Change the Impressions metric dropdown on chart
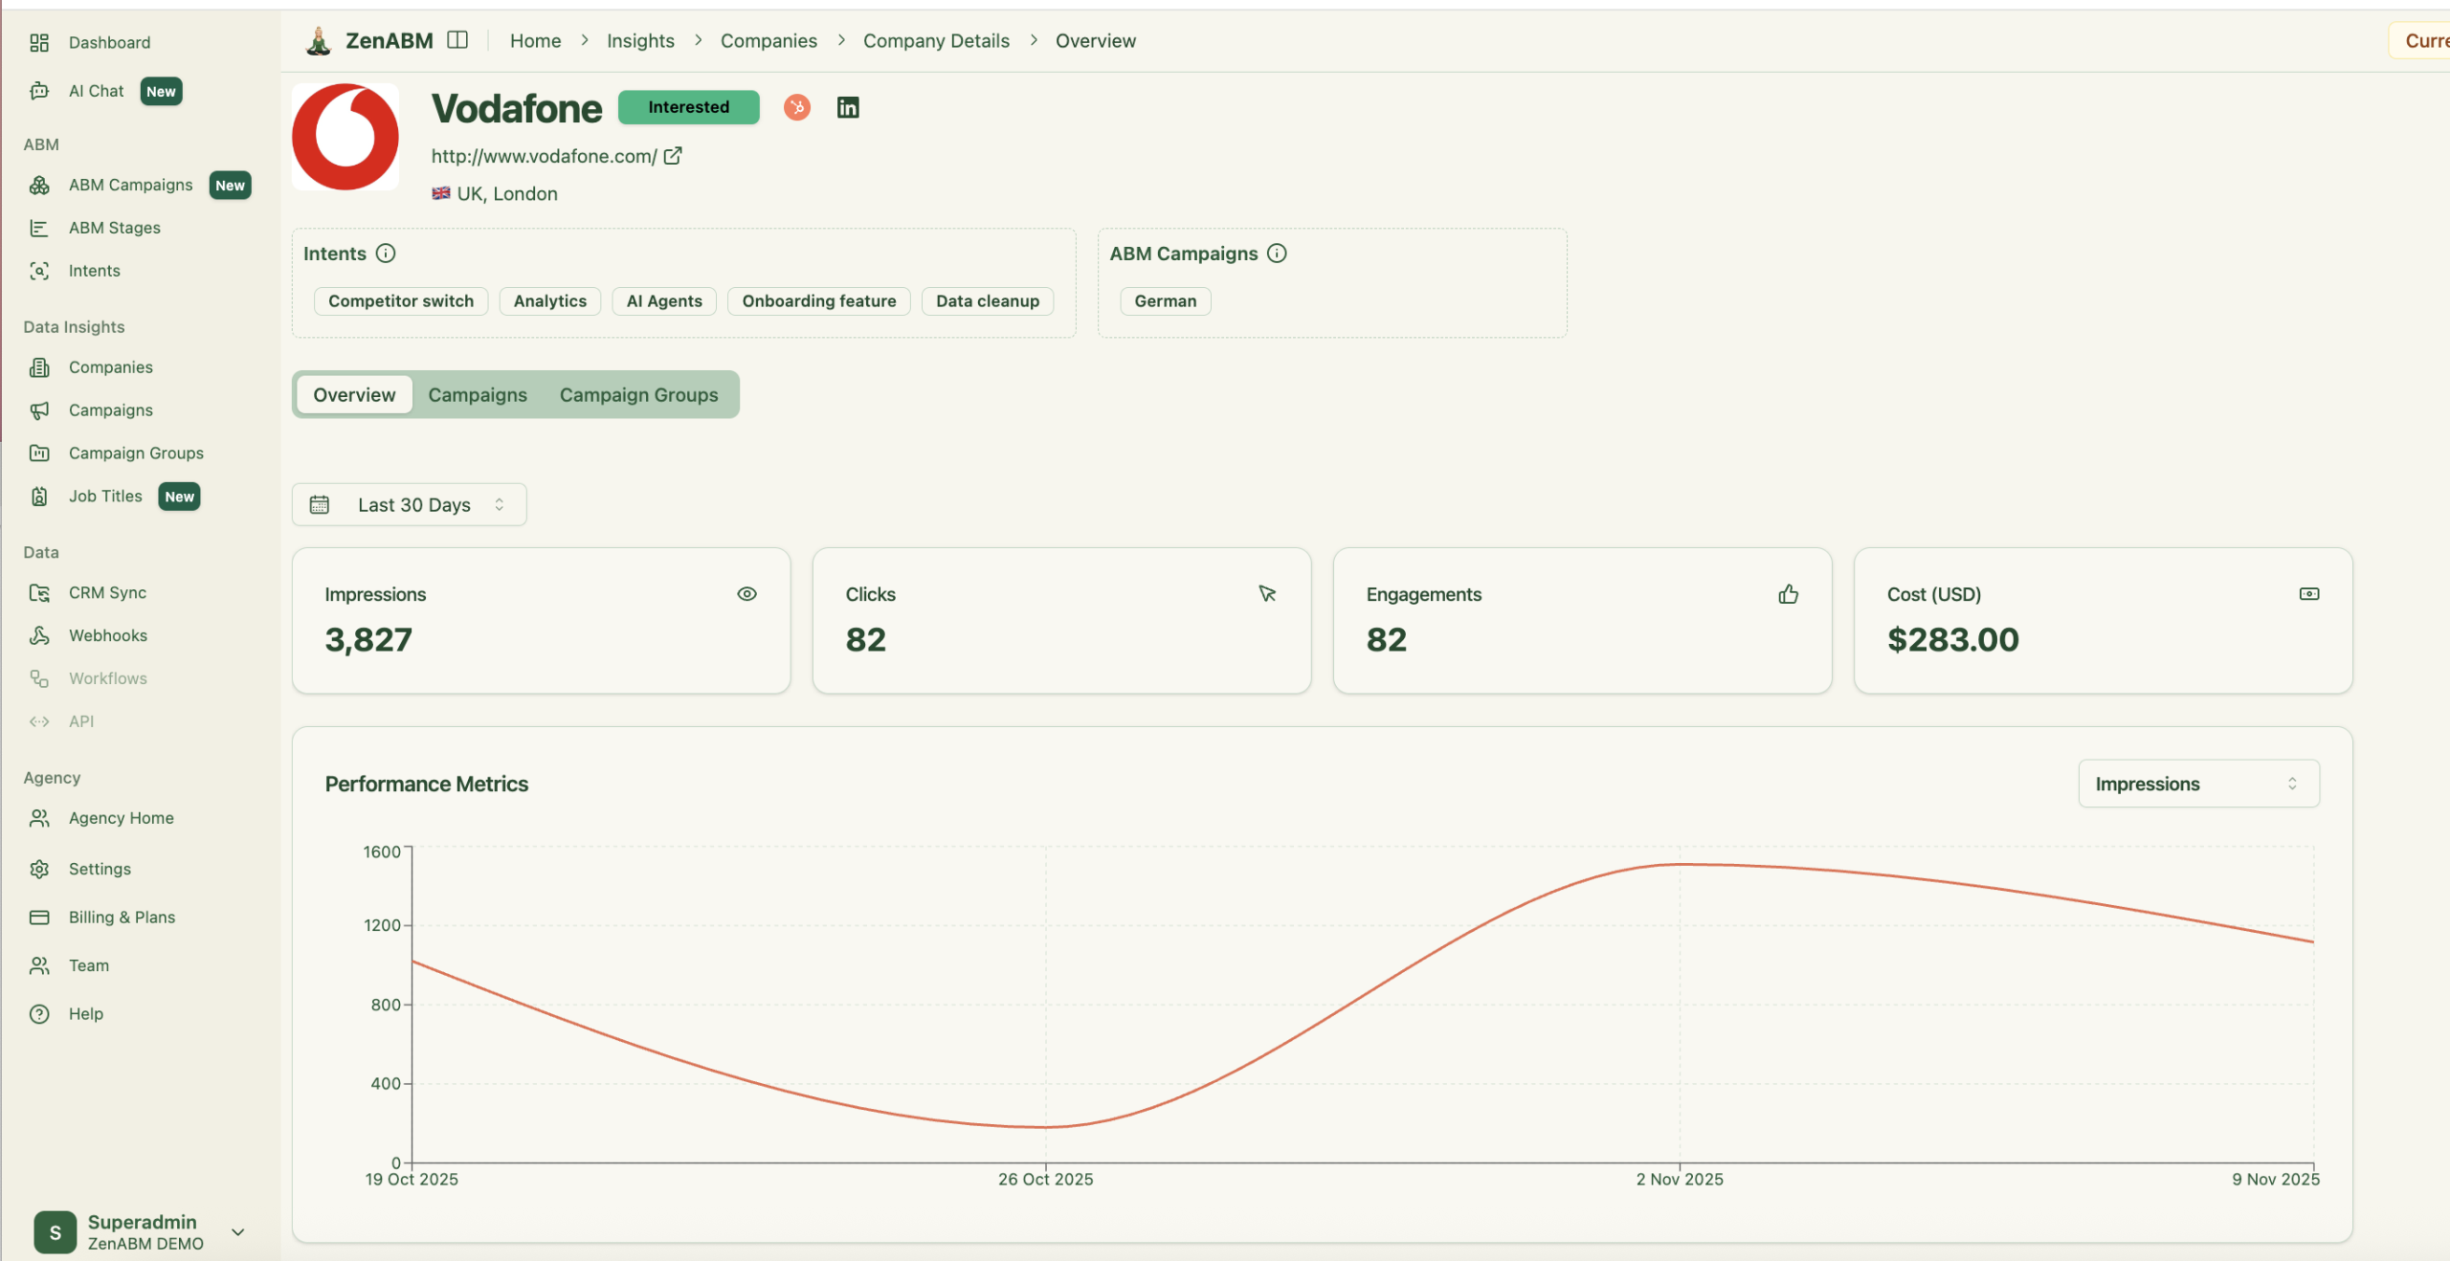Image resolution: width=2450 pixels, height=1261 pixels. point(2197,784)
